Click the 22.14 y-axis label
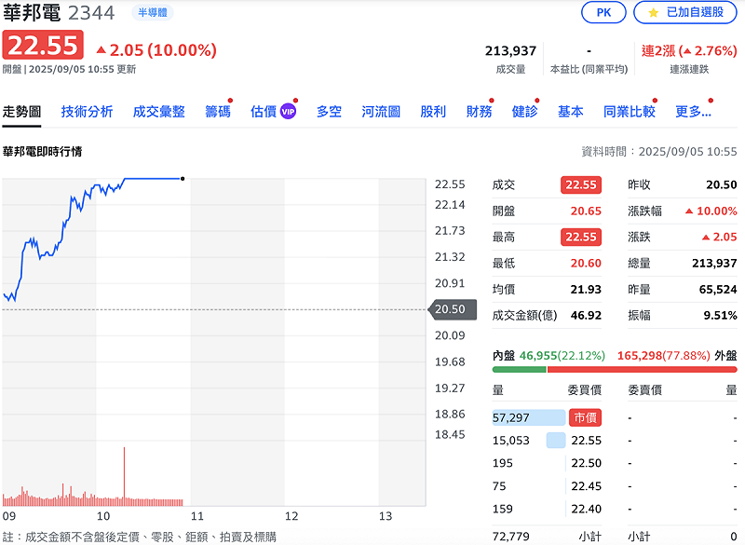The height and width of the screenshot is (545, 745). (x=450, y=205)
